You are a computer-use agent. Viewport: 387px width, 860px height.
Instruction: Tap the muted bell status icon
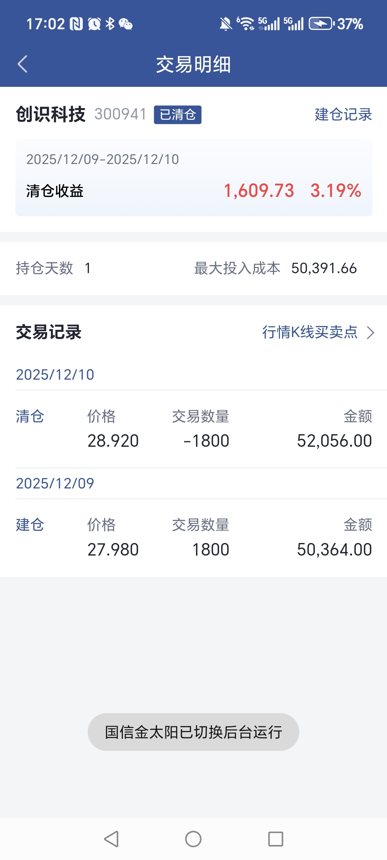pyautogui.click(x=226, y=24)
